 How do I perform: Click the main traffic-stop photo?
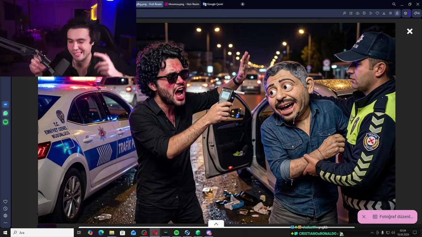click(216, 123)
